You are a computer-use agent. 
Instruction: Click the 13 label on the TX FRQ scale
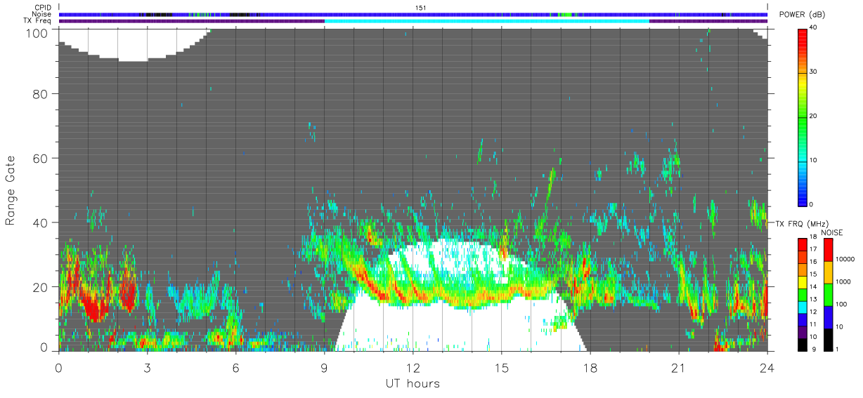click(813, 299)
